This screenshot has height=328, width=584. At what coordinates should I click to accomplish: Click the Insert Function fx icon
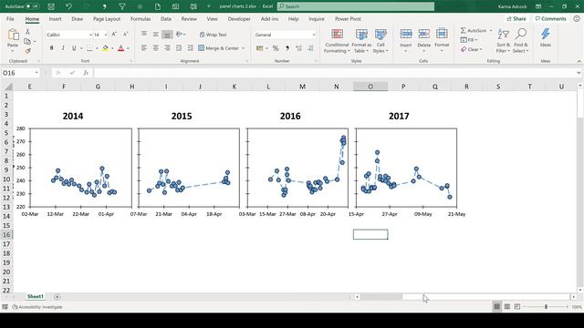click(x=86, y=73)
